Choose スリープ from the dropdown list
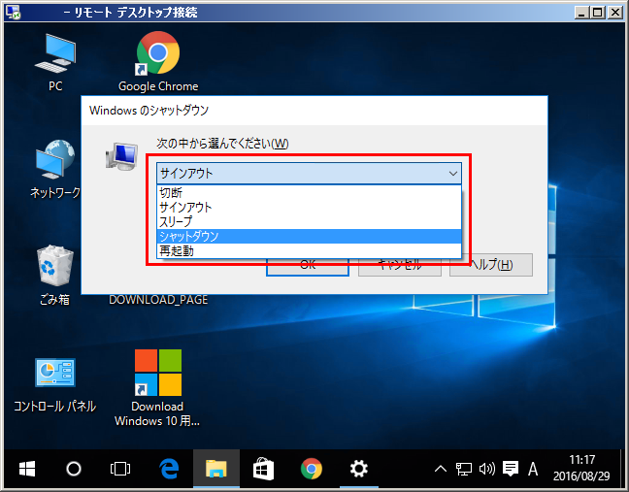 tap(176, 221)
